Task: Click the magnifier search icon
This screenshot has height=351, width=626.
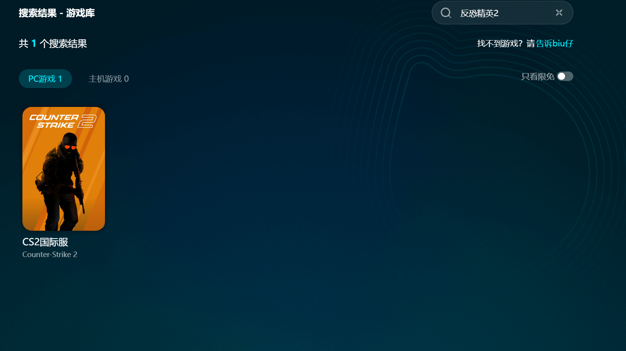Action: [x=446, y=13]
